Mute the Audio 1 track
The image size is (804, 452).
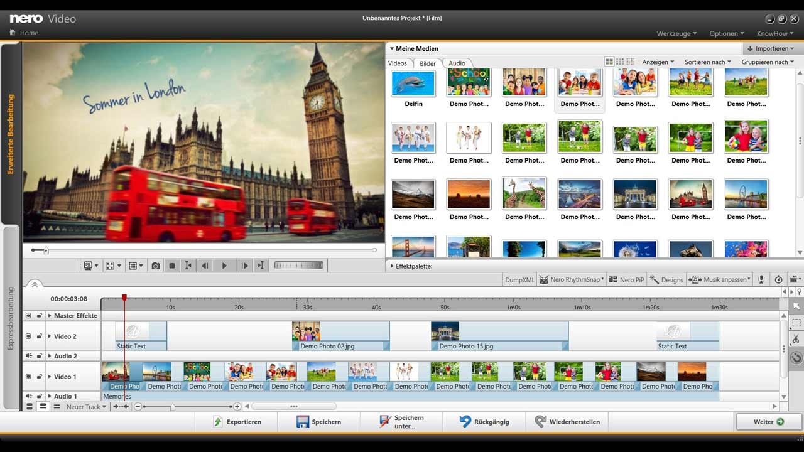click(28, 396)
